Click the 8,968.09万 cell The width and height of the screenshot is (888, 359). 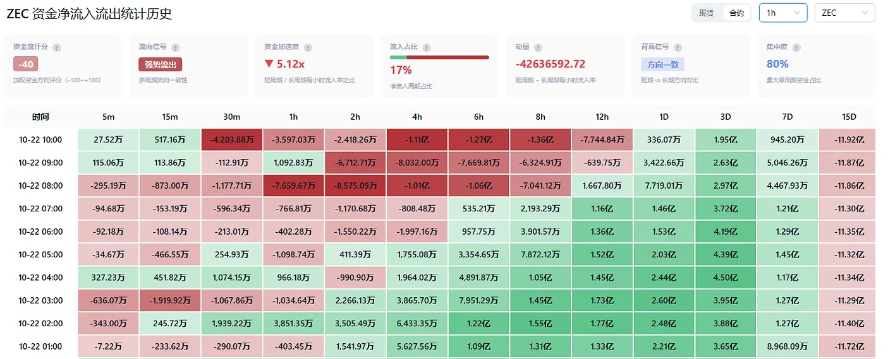point(787,346)
